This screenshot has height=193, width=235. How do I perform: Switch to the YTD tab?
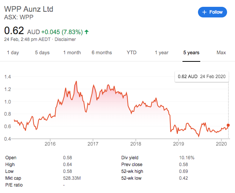point(131,53)
